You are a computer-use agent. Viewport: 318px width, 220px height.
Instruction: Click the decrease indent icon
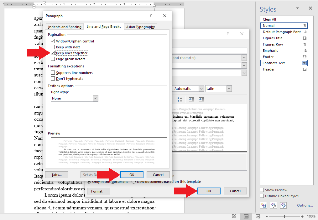point(191,99)
